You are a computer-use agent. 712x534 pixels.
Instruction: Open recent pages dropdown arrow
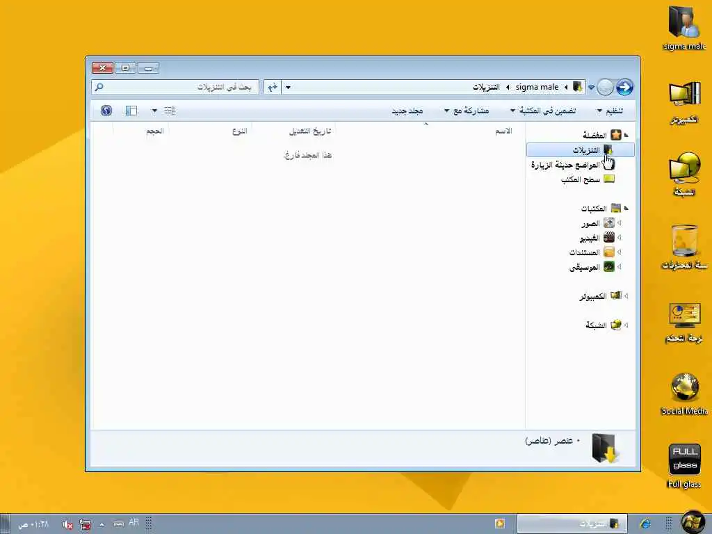(x=591, y=87)
